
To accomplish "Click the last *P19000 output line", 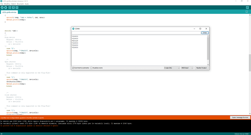I will coord(75,47).
